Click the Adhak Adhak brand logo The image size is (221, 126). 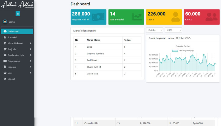(17, 5)
